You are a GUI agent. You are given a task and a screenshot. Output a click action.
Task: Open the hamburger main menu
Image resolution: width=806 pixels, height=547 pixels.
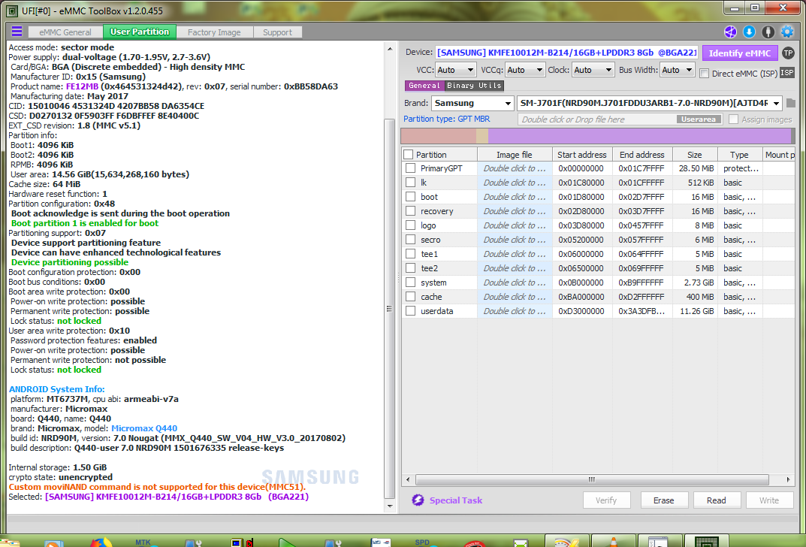coord(17,32)
